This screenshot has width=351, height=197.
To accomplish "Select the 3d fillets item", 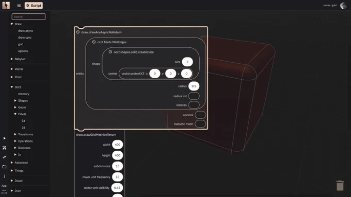I will (23, 121).
